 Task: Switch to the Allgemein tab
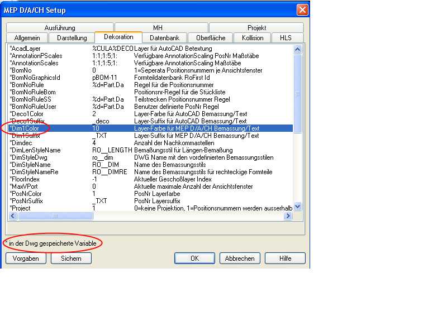coord(27,38)
